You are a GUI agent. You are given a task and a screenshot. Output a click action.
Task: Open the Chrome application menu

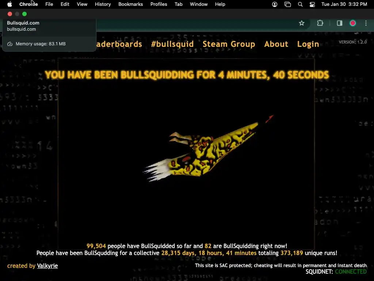coord(28,4)
